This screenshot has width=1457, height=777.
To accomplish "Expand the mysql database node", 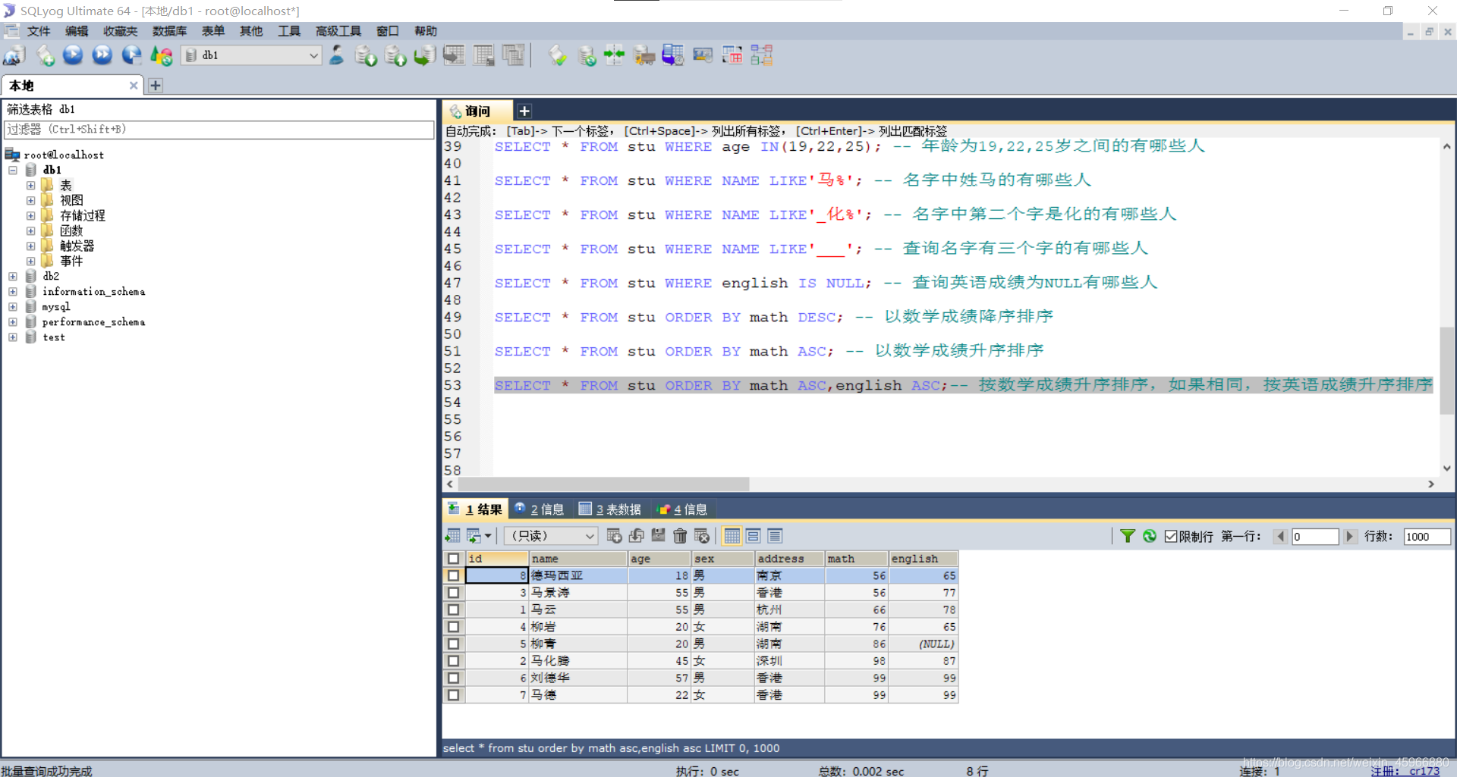I will (13, 306).
